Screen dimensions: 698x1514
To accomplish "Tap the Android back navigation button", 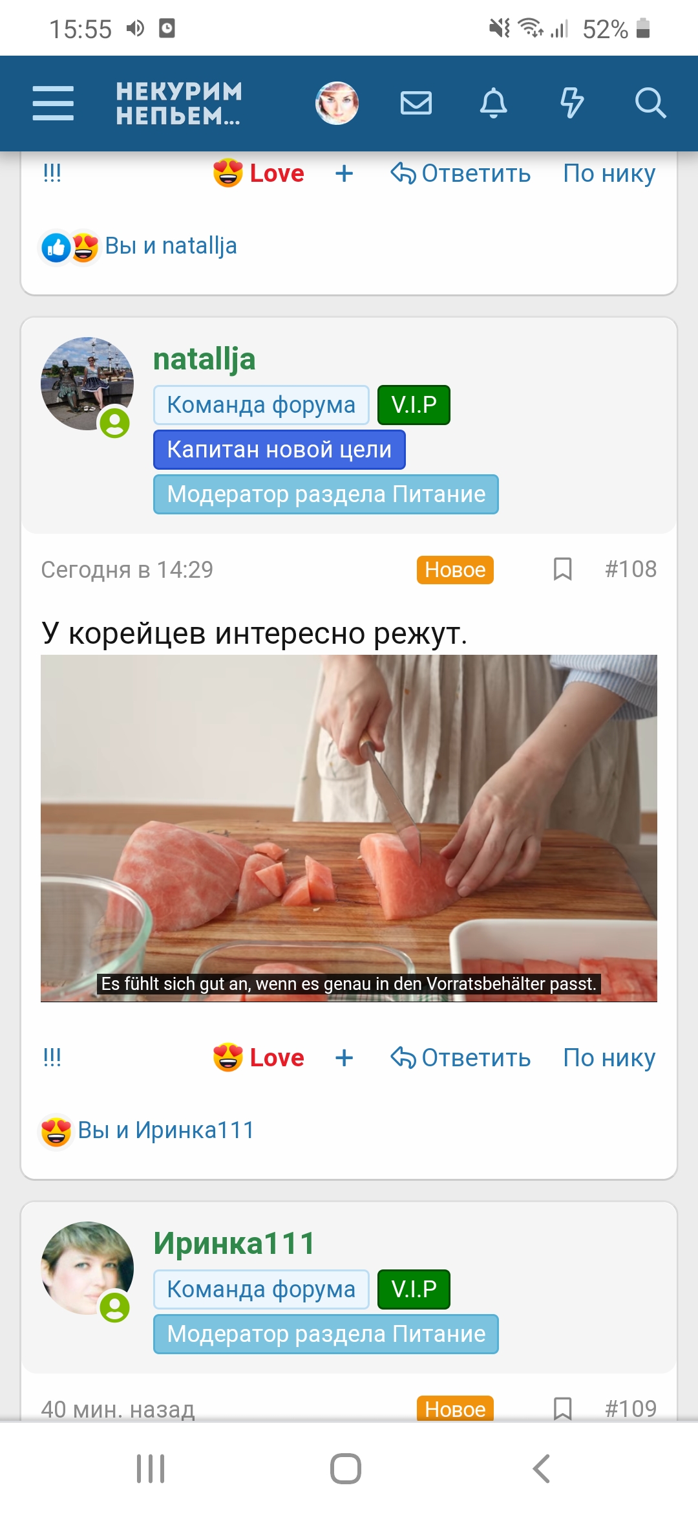I will tap(542, 1468).
